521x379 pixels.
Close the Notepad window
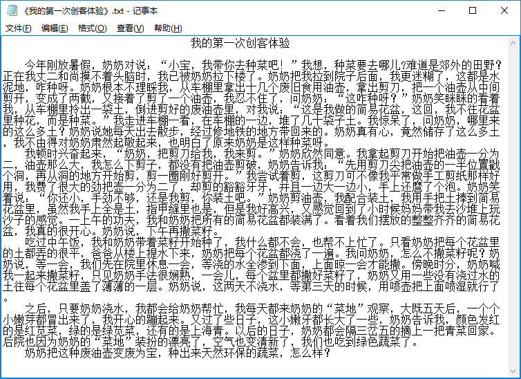click(x=504, y=11)
